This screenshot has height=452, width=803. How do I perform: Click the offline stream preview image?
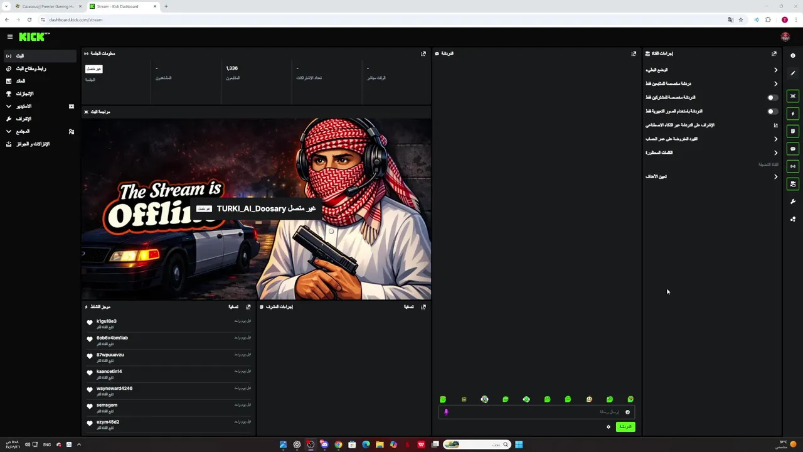click(x=257, y=209)
